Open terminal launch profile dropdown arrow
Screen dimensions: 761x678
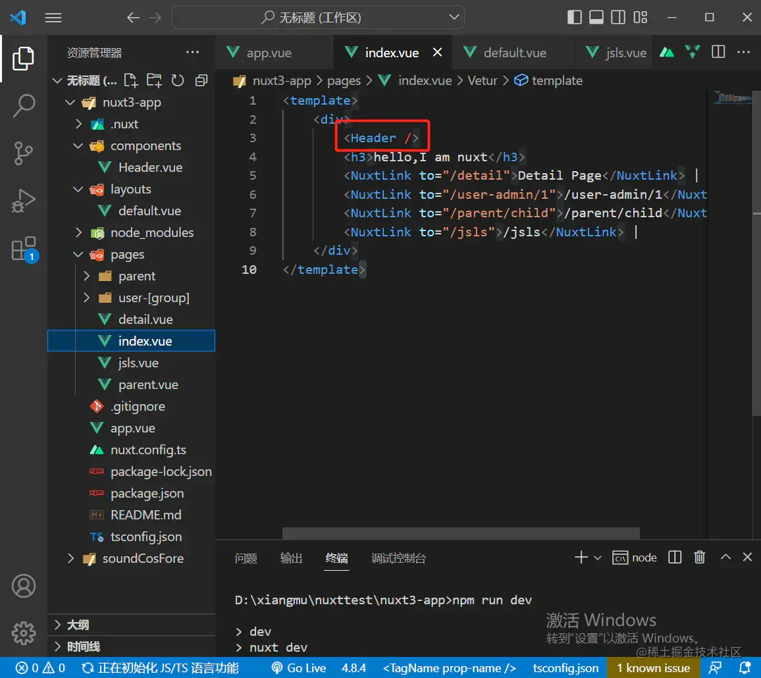coord(598,558)
